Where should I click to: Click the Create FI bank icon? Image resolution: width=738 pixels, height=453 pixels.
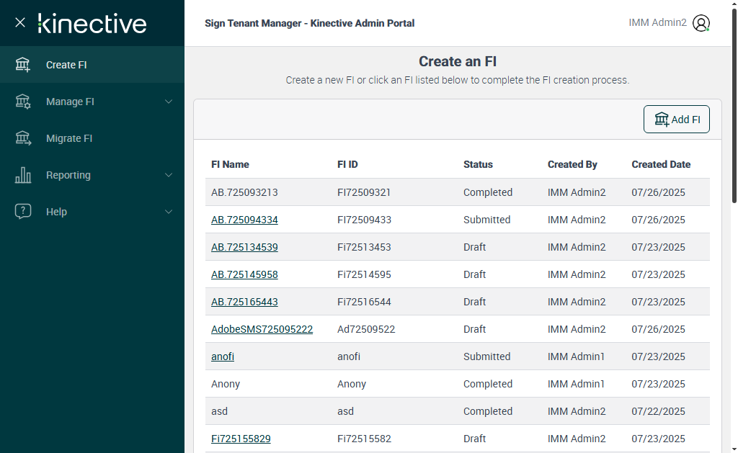tap(23, 65)
